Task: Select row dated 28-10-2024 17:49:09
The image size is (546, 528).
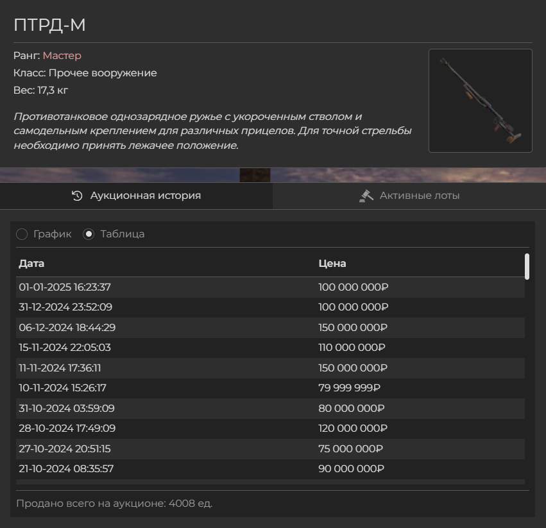Action: (x=270, y=429)
